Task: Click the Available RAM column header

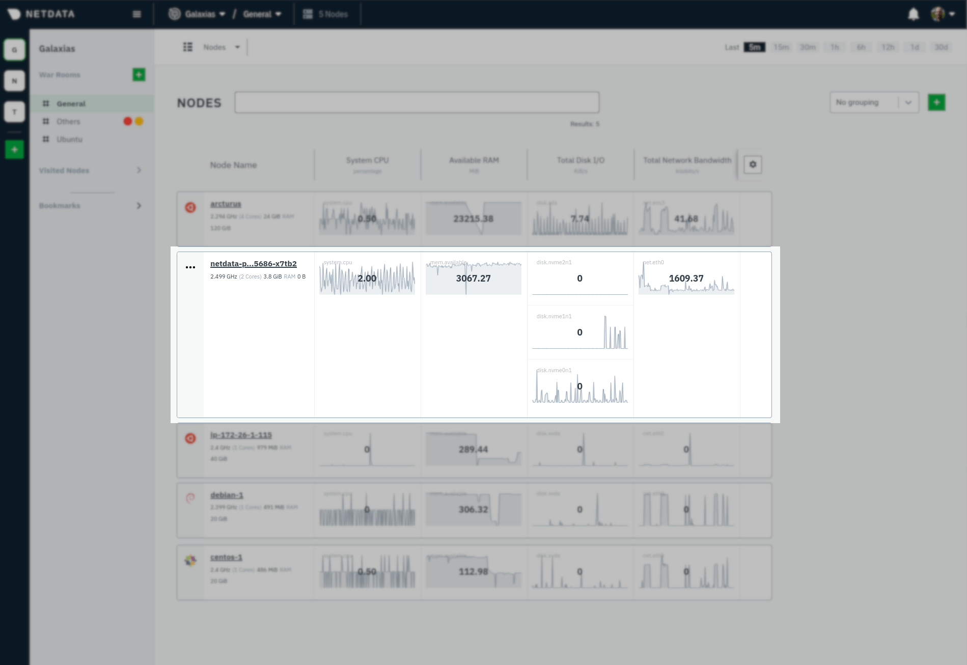Action: coord(474,164)
